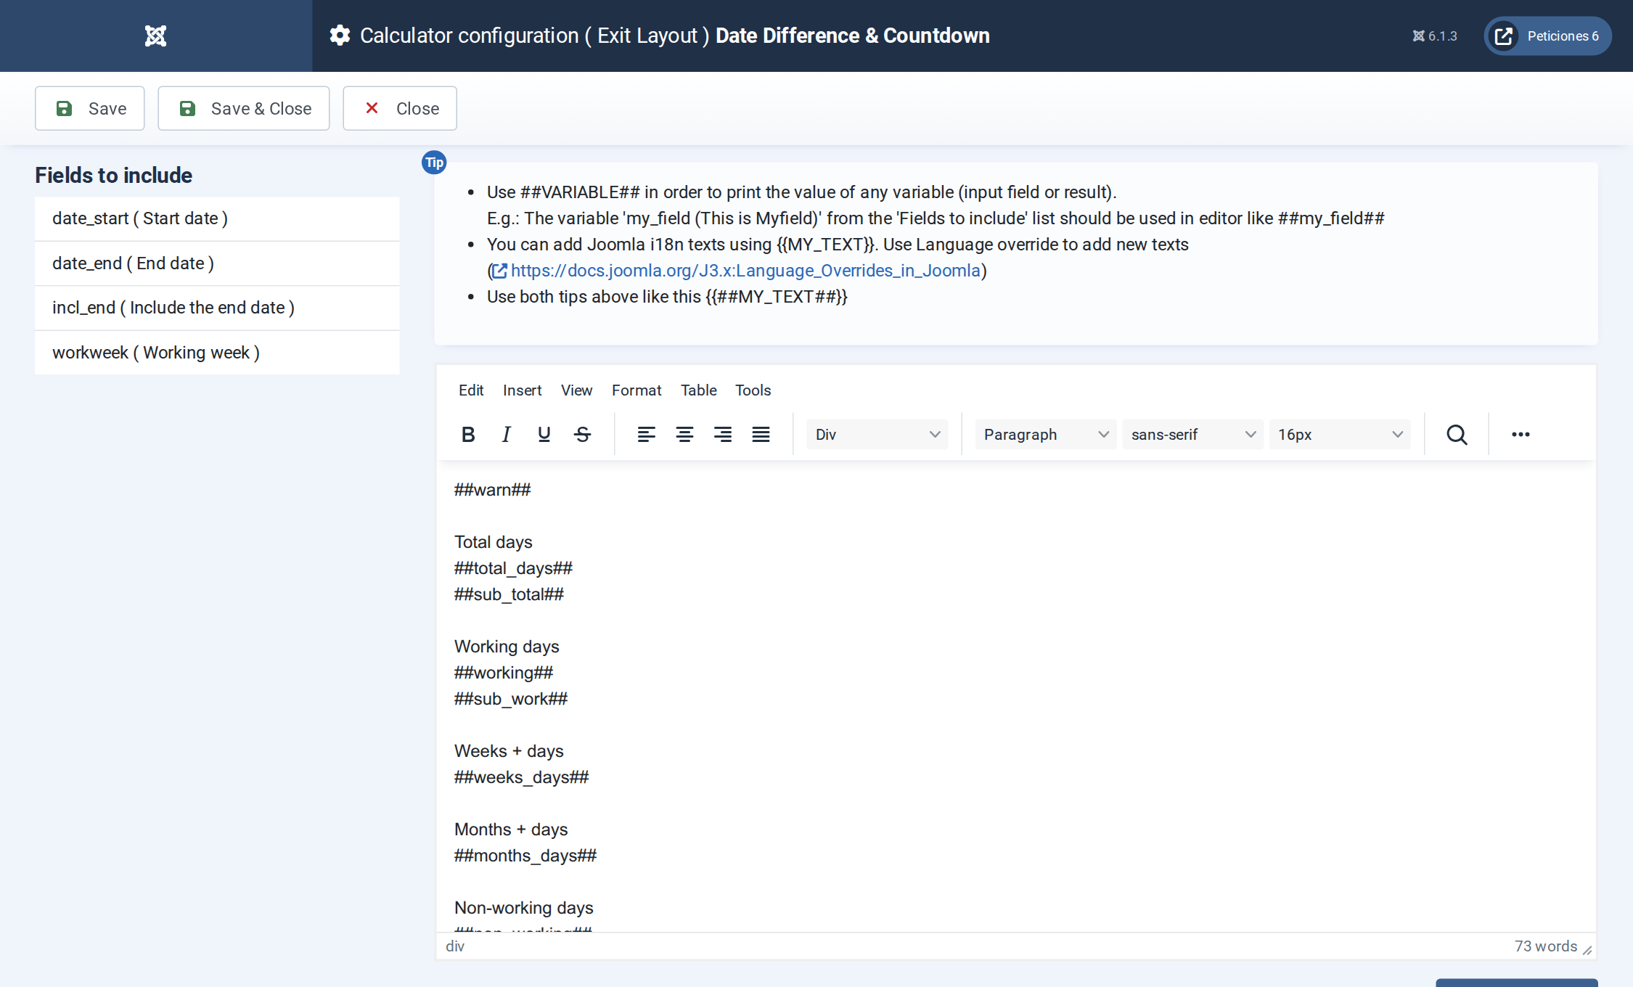Open the Format menu
The width and height of the screenshot is (1633, 987).
[x=637, y=390]
